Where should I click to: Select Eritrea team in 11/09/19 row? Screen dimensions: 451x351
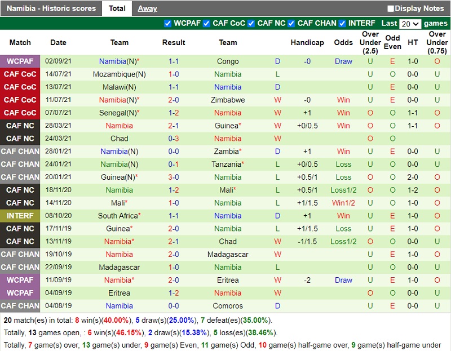coord(228,280)
